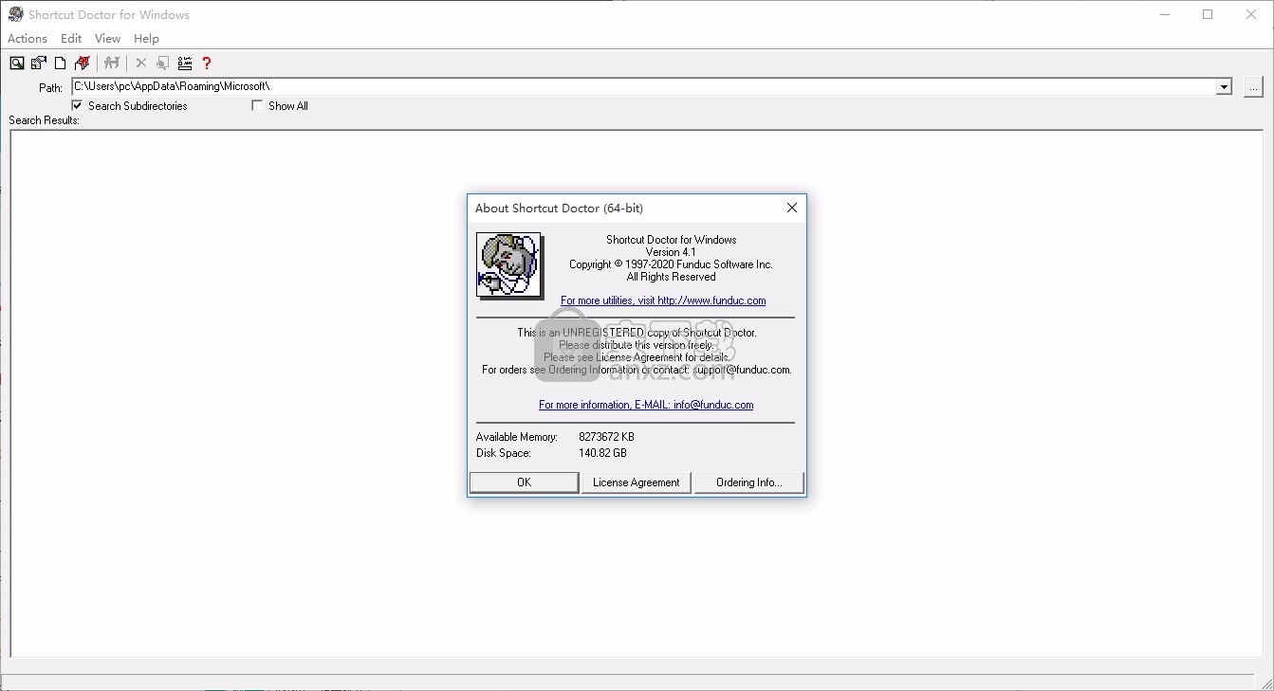Open the Actions menu

(28, 39)
